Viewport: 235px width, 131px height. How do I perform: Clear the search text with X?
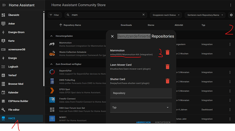(143, 15)
